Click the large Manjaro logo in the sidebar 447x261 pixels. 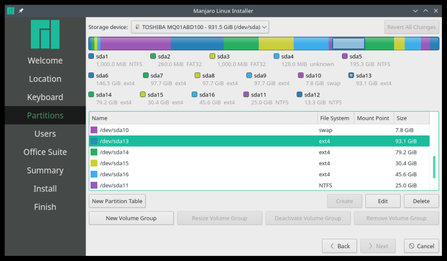(x=45, y=34)
